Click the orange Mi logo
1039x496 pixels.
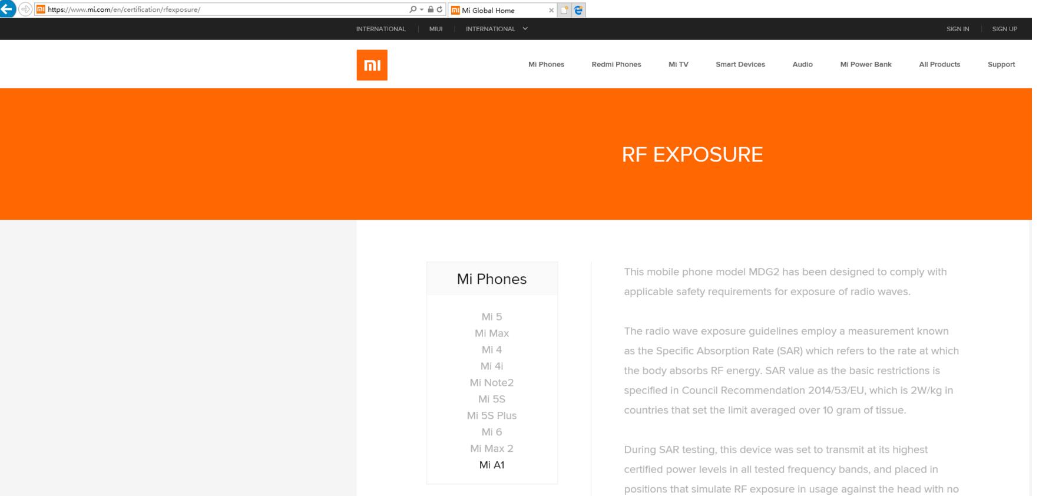372,65
